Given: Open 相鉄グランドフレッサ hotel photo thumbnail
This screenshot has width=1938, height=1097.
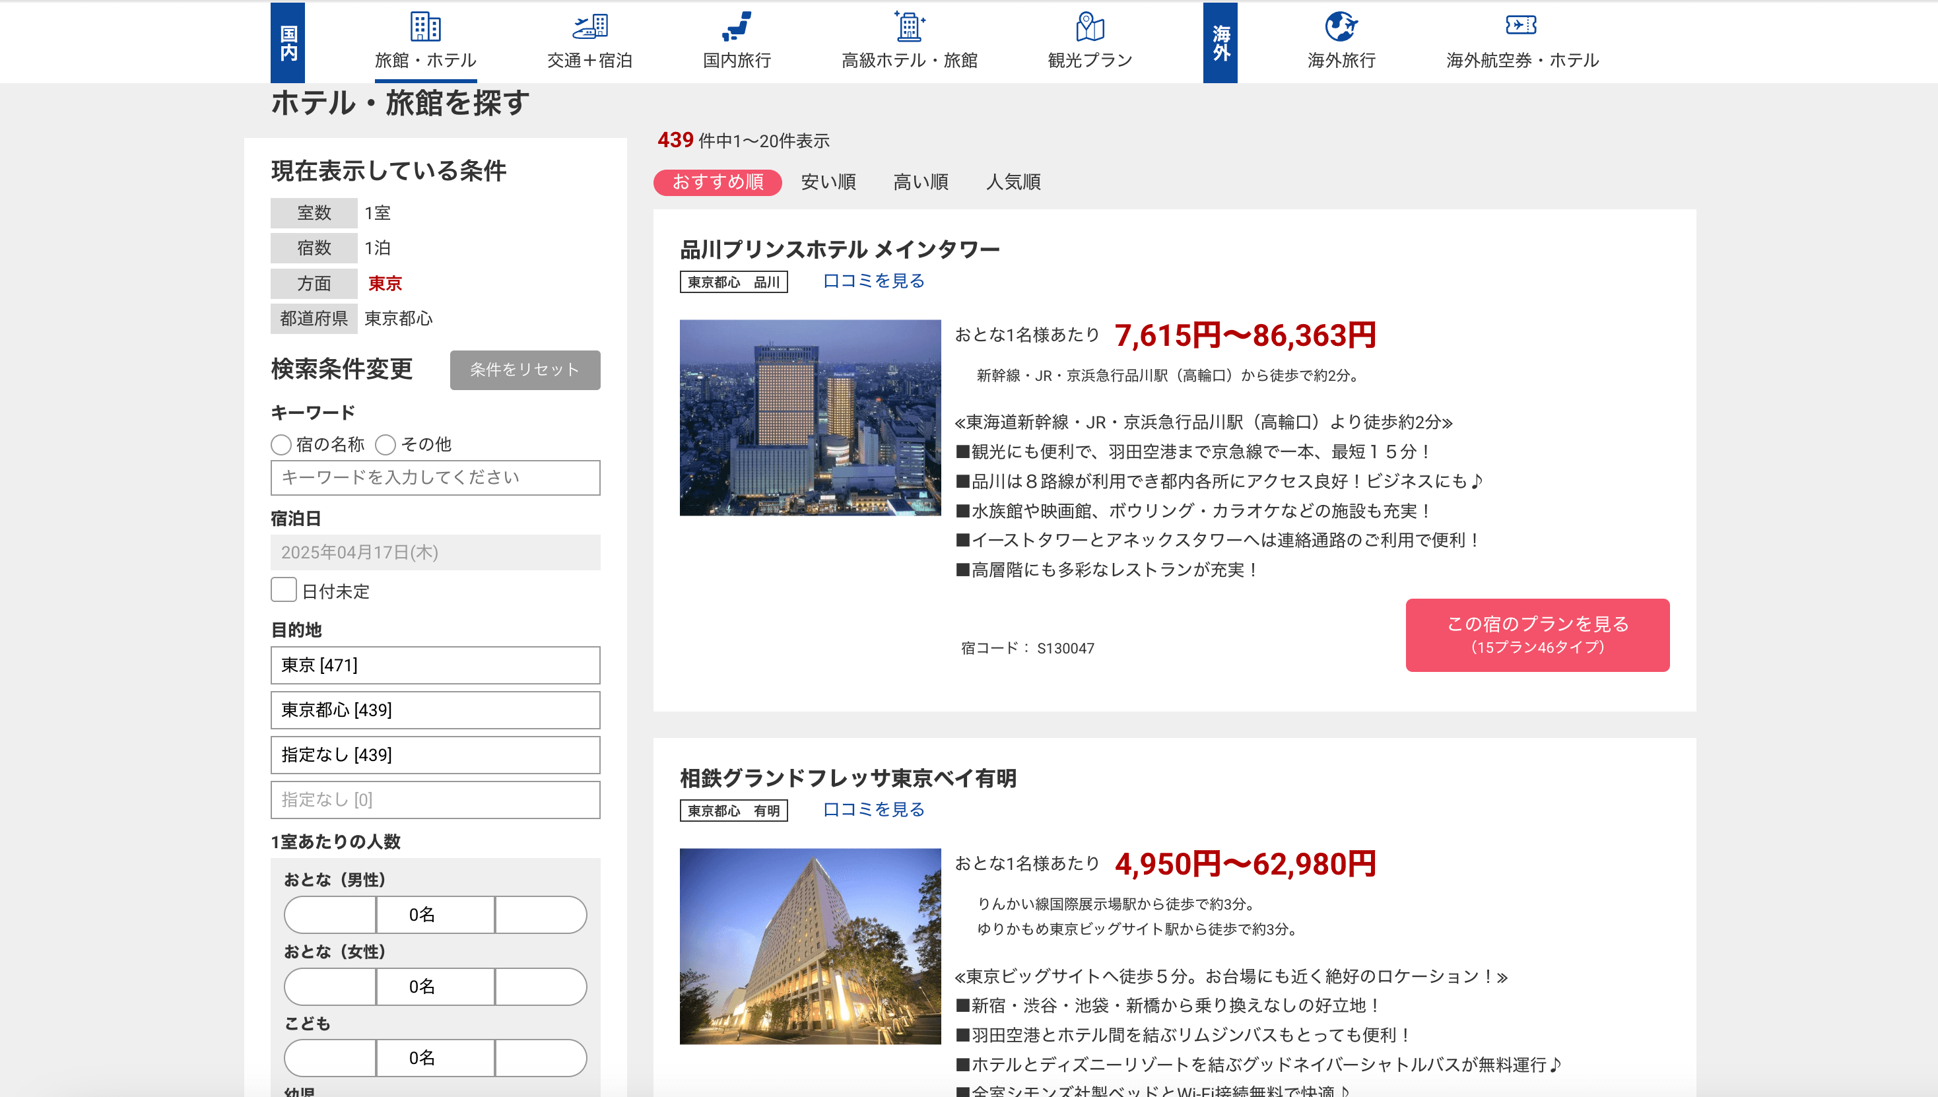Looking at the screenshot, I should [809, 946].
